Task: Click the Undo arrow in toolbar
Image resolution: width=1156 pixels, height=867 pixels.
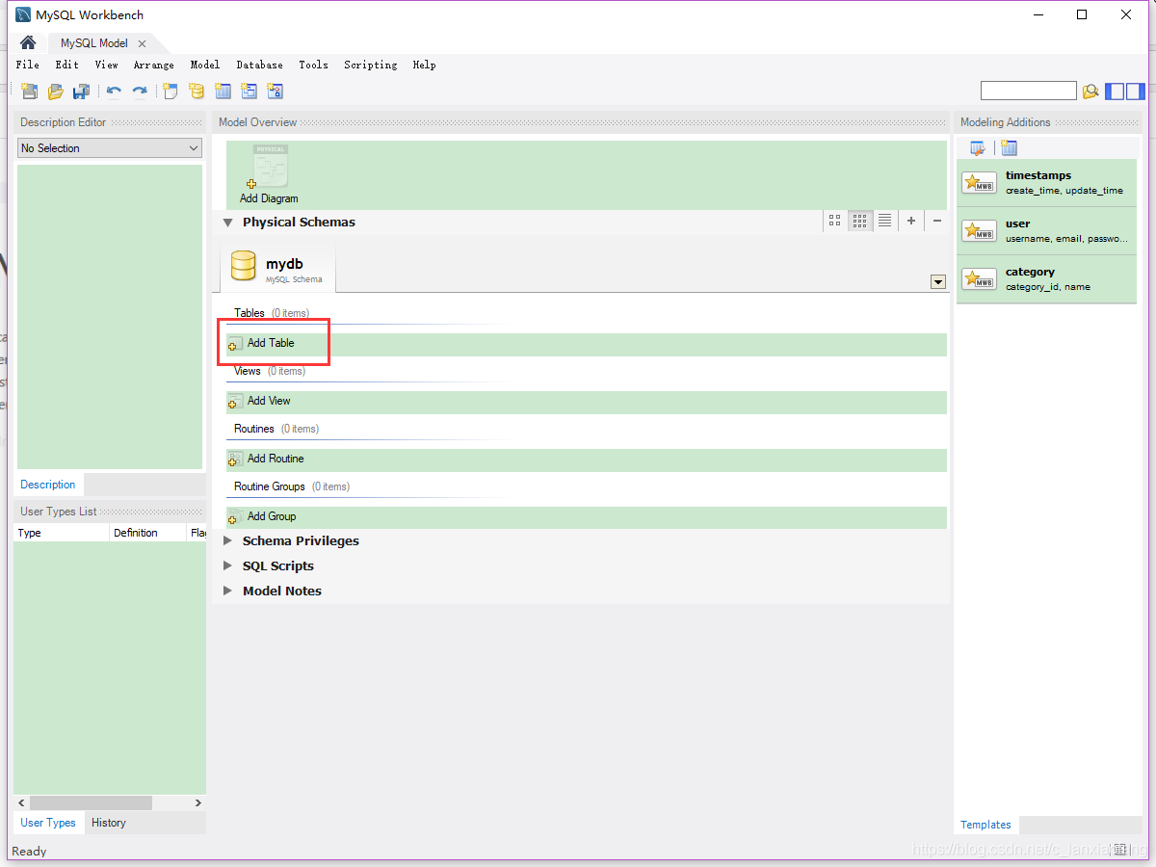Action: pos(114,92)
